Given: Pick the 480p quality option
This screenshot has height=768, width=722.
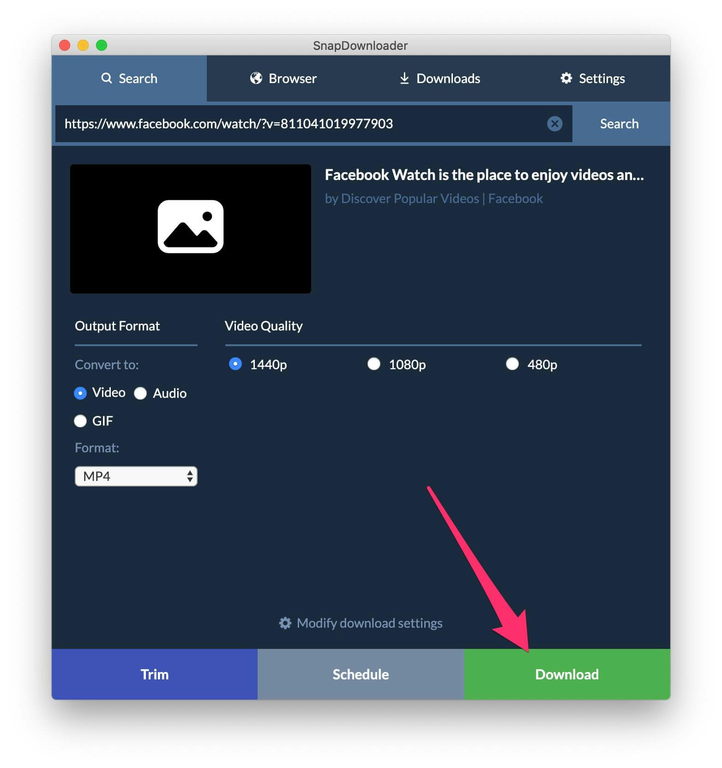Looking at the screenshot, I should [x=512, y=364].
